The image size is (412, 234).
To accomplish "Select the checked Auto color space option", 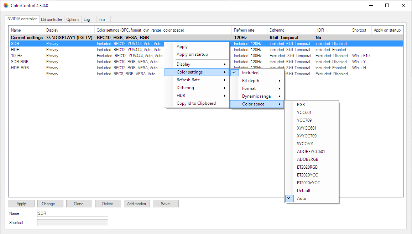I will click(301, 198).
